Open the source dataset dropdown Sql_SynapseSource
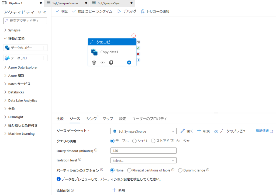Screen dimensions: 276x195 143,131
